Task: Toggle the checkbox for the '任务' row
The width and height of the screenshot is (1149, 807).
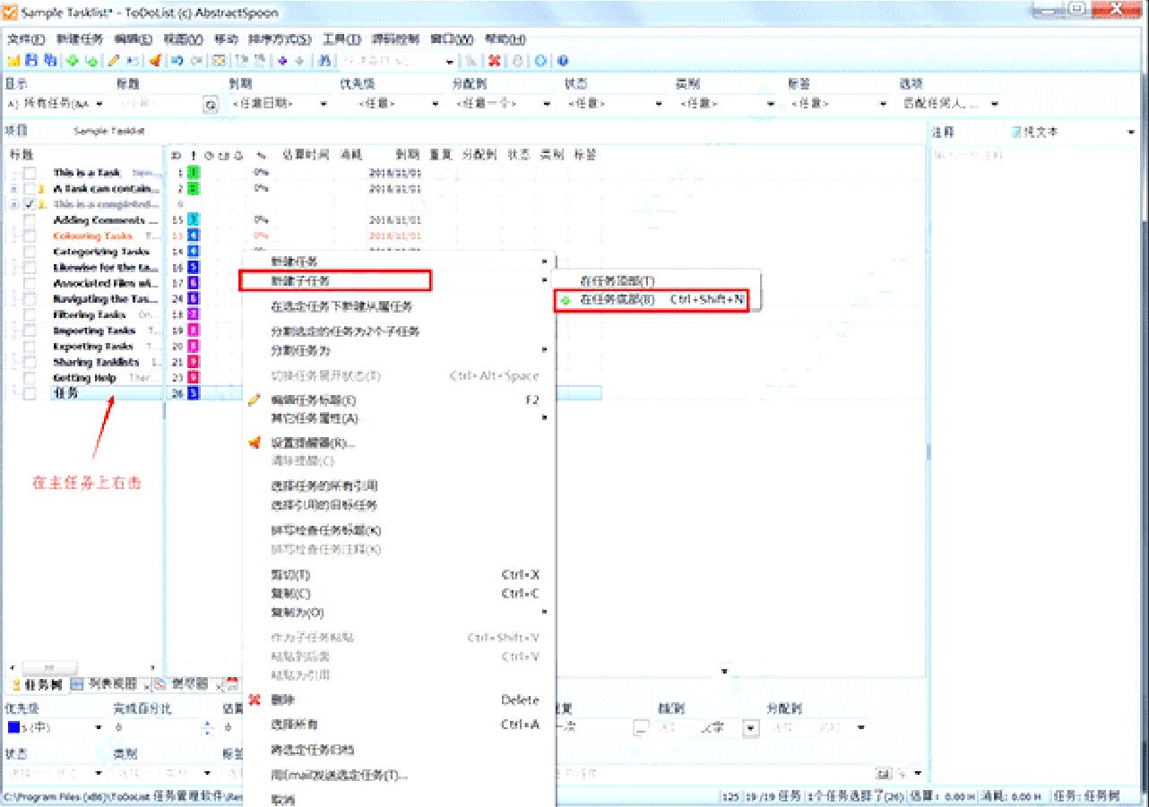Action: (x=30, y=393)
